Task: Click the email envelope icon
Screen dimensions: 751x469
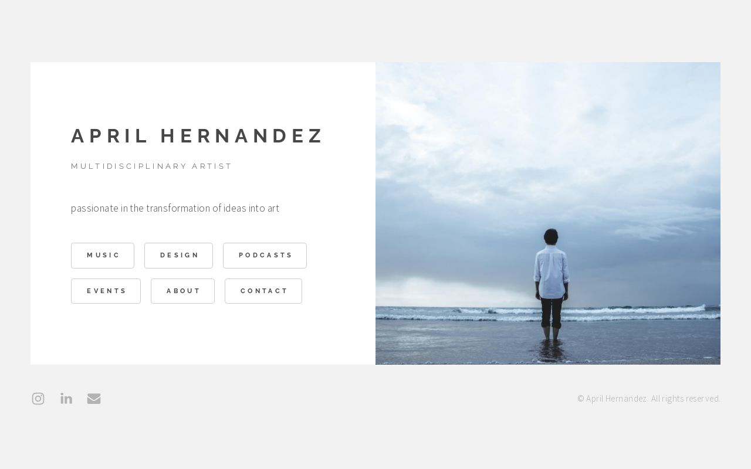Action: pos(94,399)
